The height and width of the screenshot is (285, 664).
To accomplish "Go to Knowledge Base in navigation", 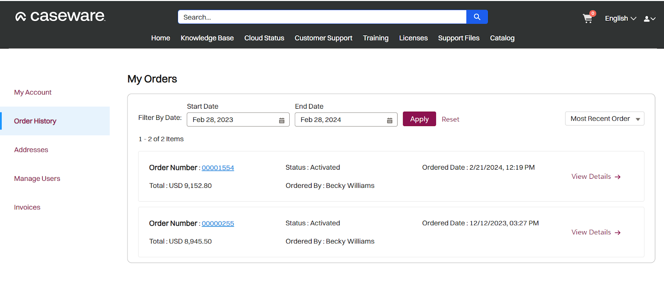I will pos(207,38).
